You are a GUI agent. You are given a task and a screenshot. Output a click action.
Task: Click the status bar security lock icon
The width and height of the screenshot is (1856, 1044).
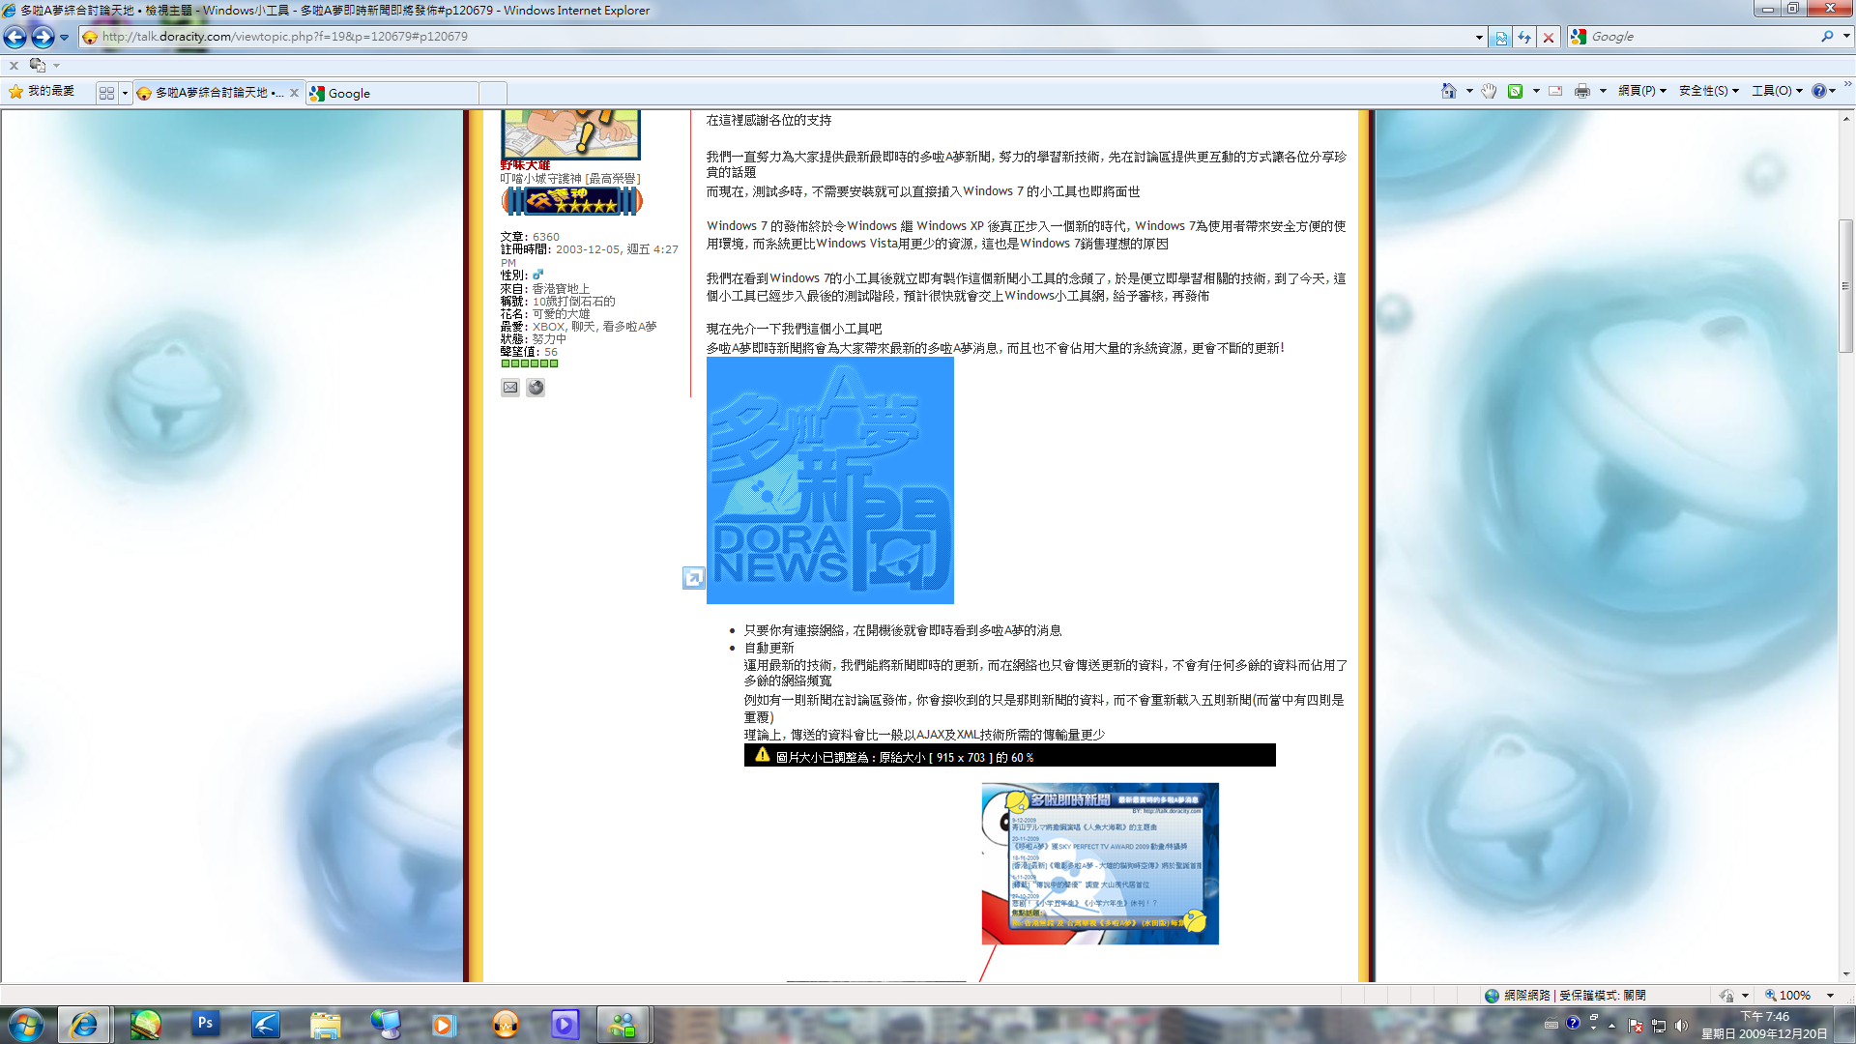(x=1726, y=996)
